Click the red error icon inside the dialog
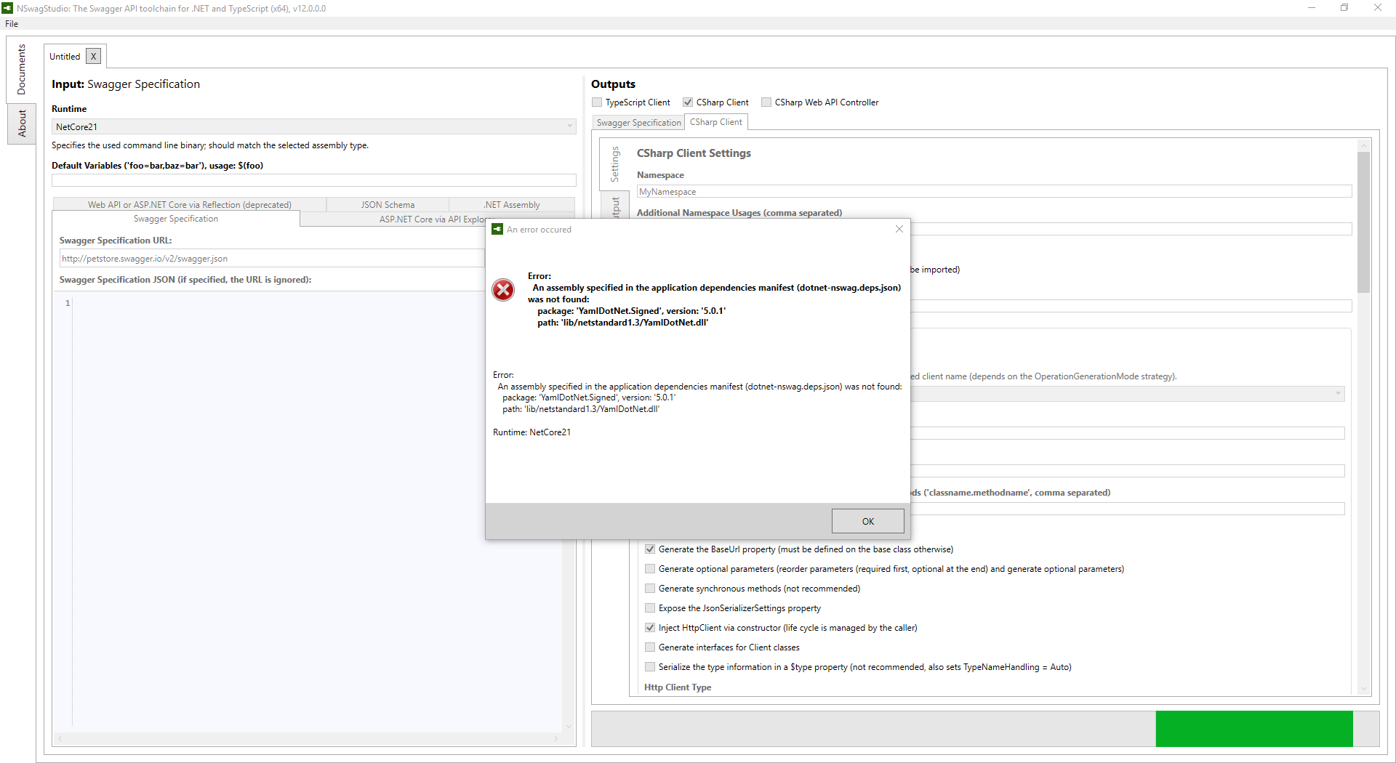This screenshot has height=763, width=1396. coord(503,290)
